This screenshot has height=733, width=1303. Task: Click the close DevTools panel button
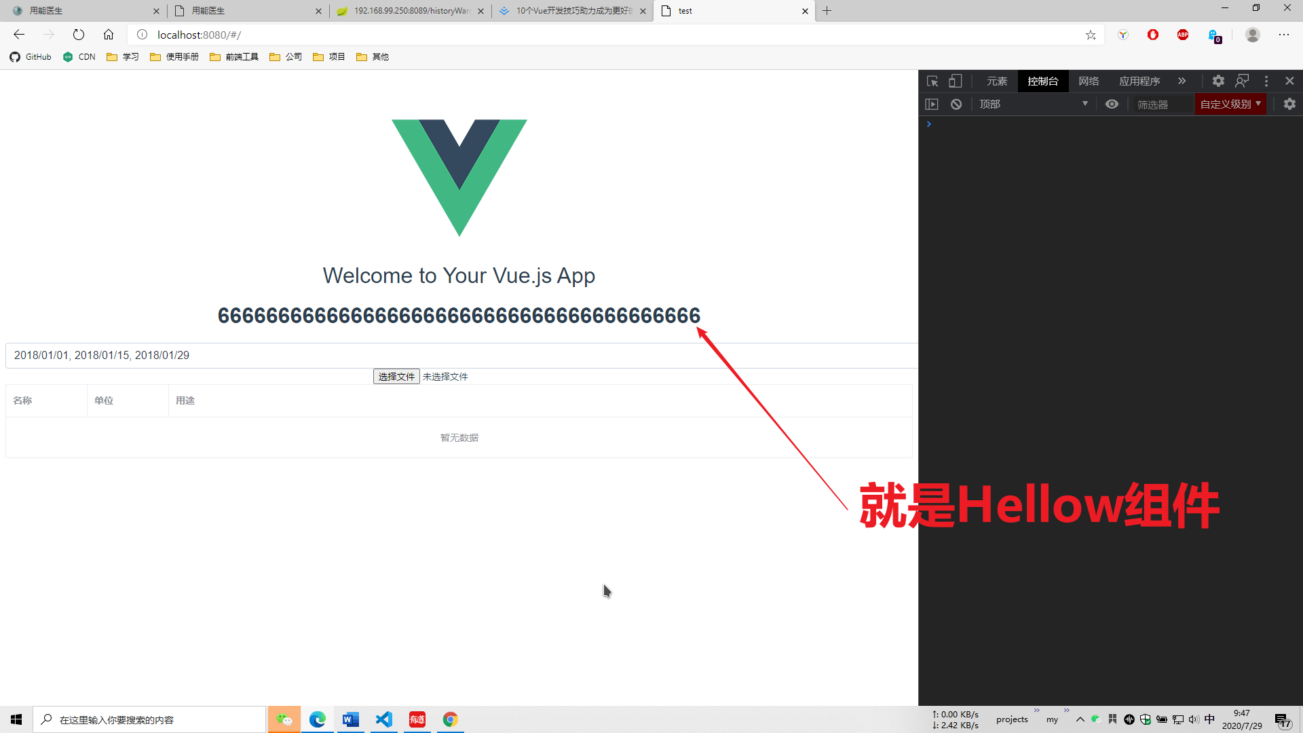(x=1289, y=81)
